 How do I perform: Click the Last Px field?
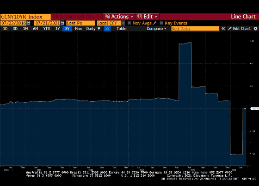point(80,23)
